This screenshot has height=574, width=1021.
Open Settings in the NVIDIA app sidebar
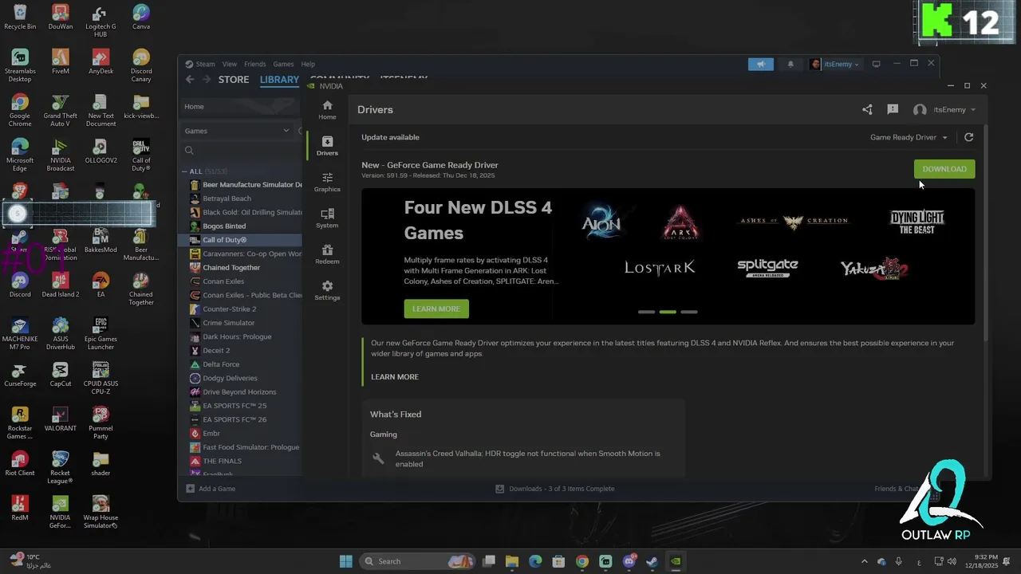(x=327, y=290)
